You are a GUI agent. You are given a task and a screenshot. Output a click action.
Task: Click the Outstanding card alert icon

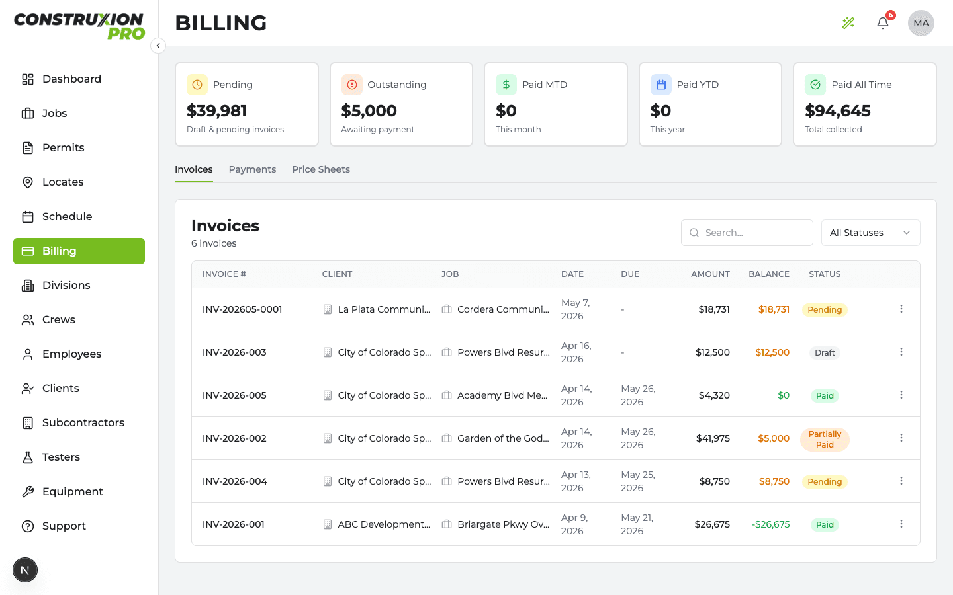tap(352, 85)
